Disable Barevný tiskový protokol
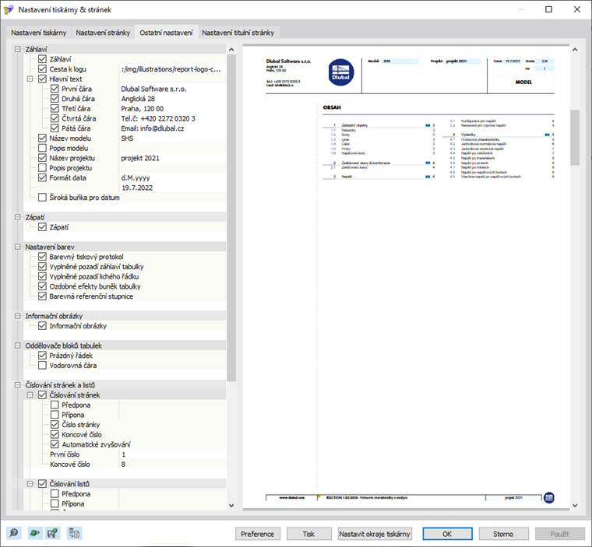Screen dimensions: 592x547 coord(42,257)
